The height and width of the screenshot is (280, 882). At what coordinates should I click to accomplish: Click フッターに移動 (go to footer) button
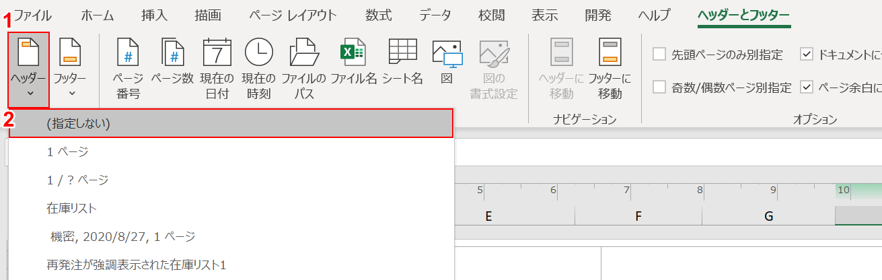click(609, 67)
